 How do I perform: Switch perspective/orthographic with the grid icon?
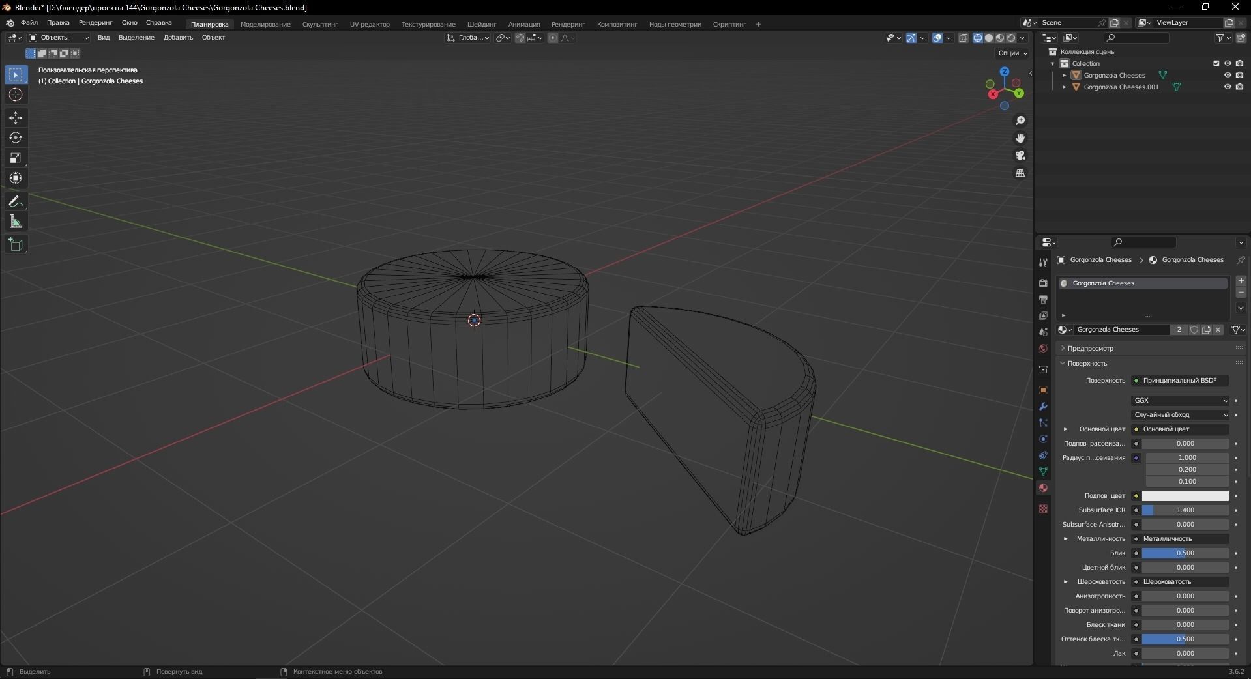(x=1020, y=173)
